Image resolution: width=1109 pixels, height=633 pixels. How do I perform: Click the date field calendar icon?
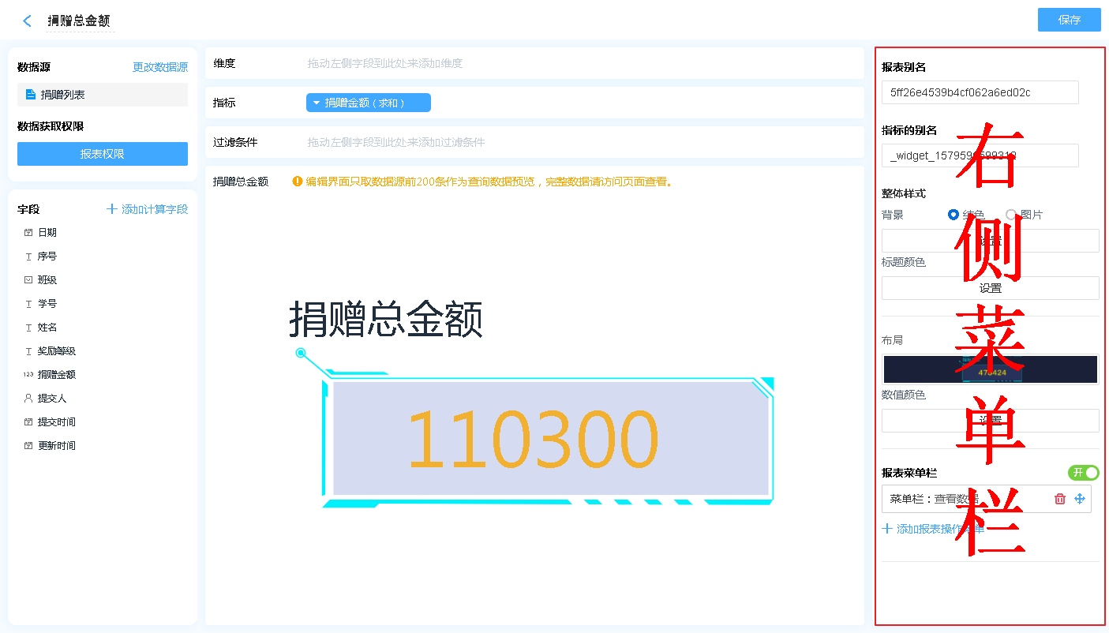28,233
